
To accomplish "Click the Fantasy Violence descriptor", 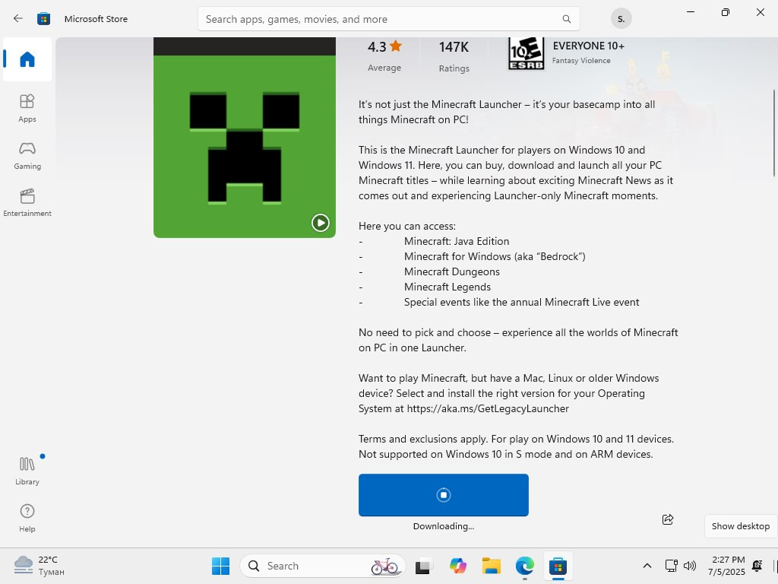I will point(581,61).
